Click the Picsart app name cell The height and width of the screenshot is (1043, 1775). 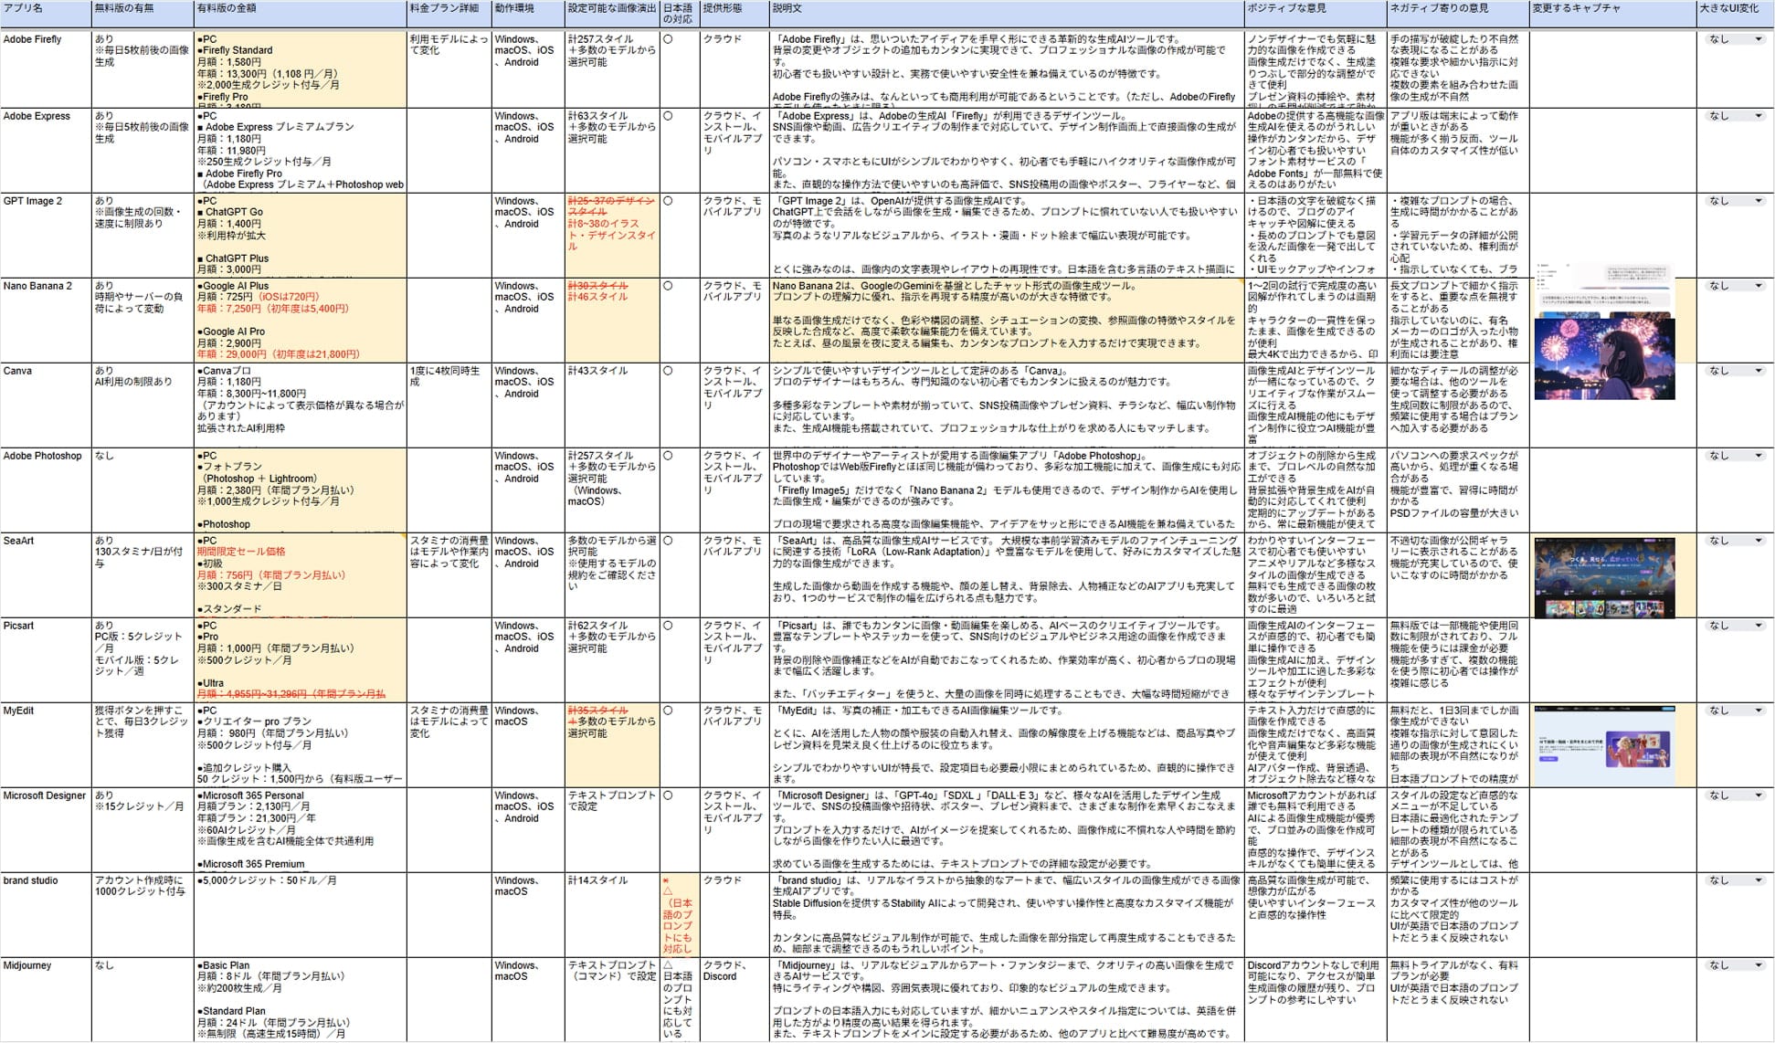(x=46, y=659)
